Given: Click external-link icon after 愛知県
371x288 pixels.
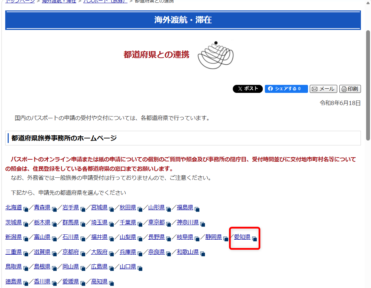Looking at the screenshot, I should tap(254, 239).
